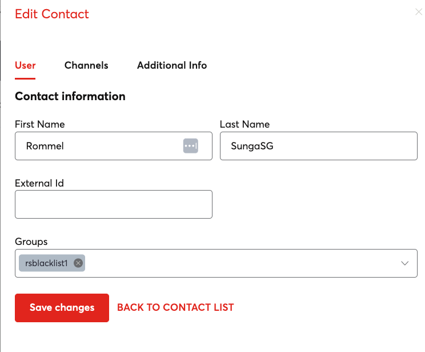Select the rsblacklist1 chip label
The width and height of the screenshot is (425, 352).
click(46, 263)
